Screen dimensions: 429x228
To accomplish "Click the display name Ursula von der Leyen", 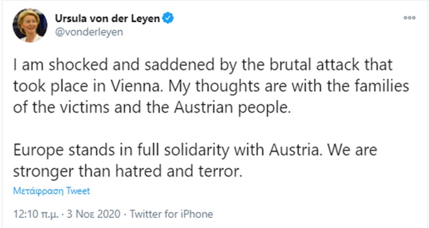I will [107, 18].
